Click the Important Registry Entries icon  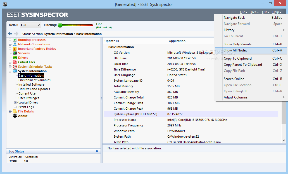pyautogui.click(x=15, y=49)
